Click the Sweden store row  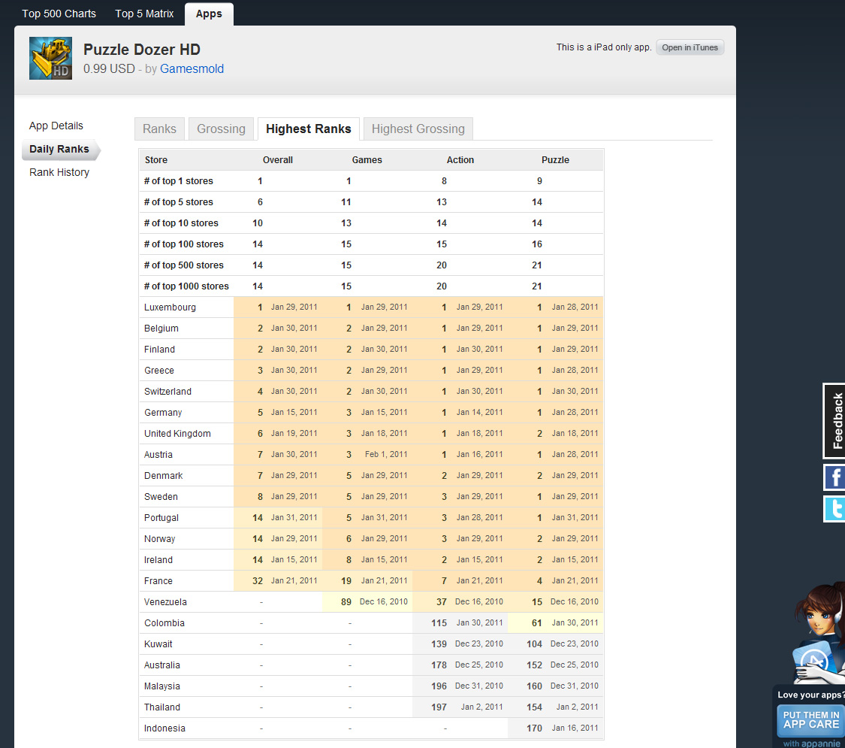pyautogui.click(x=371, y=497)
